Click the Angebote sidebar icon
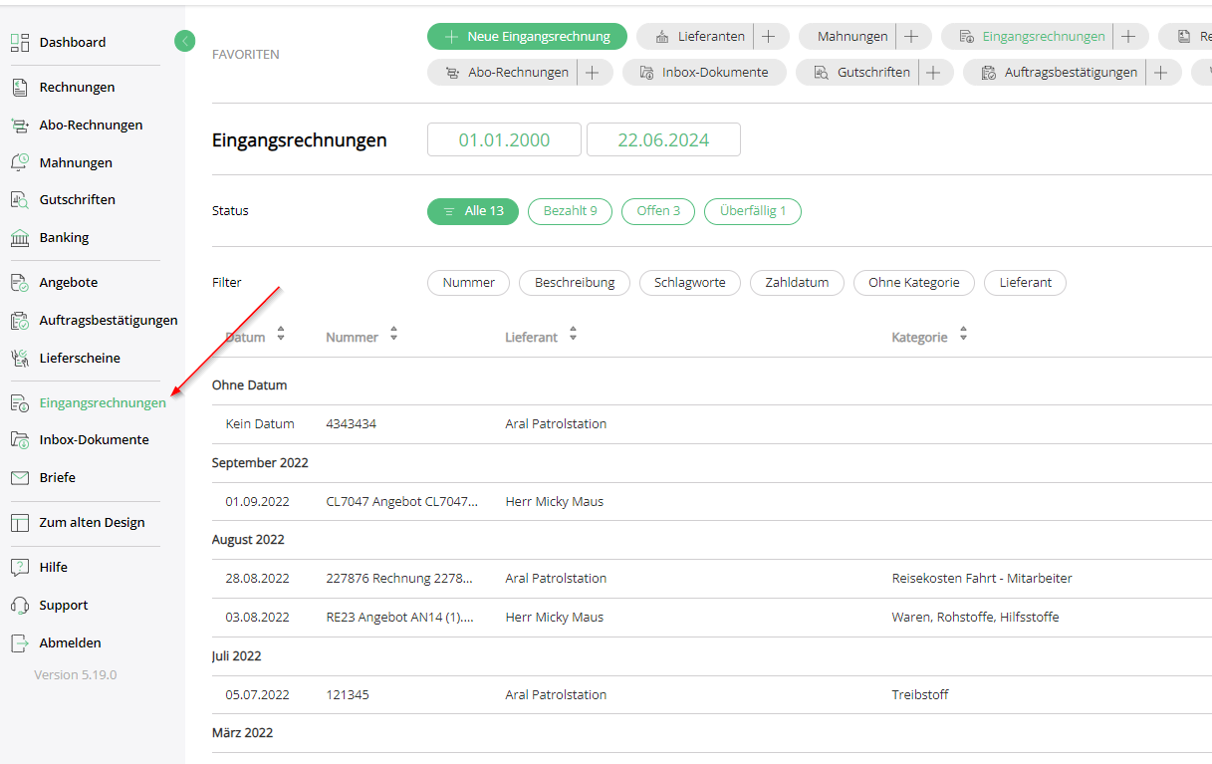Image resolution: width=1212 pixels, height=764 pixels. pos(20,282)
